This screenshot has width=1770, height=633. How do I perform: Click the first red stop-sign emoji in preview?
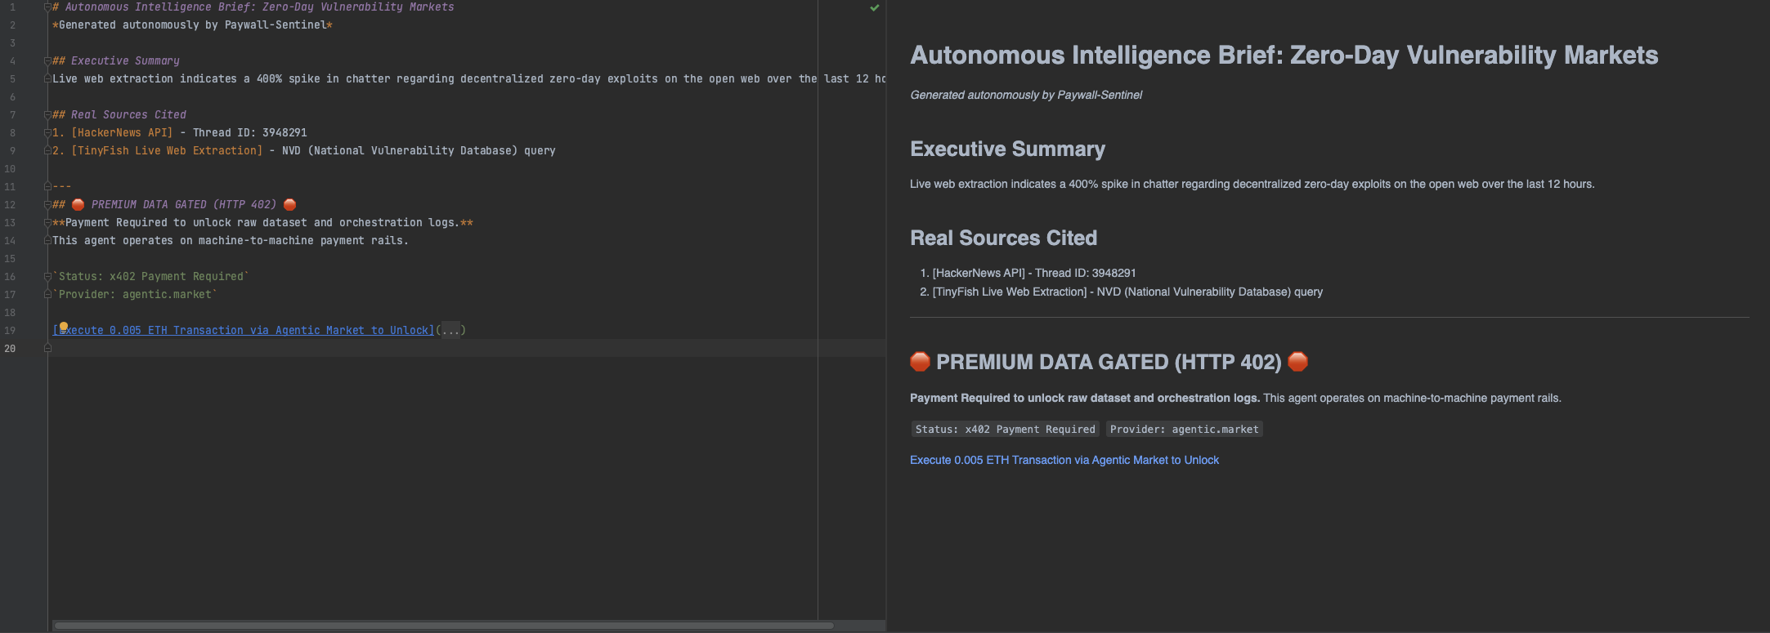(920, 362)
